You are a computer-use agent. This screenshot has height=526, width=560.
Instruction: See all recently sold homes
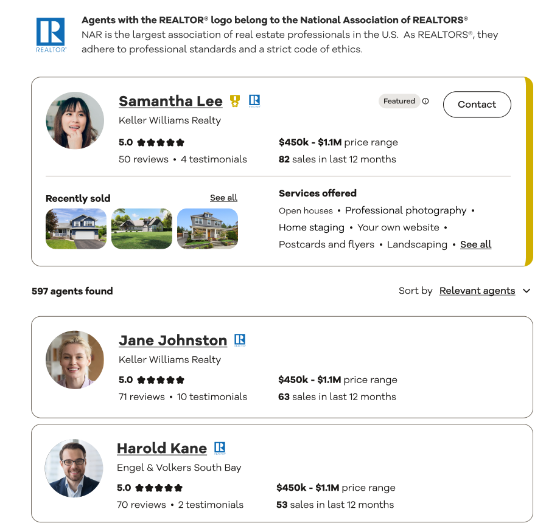coord(223,198)
